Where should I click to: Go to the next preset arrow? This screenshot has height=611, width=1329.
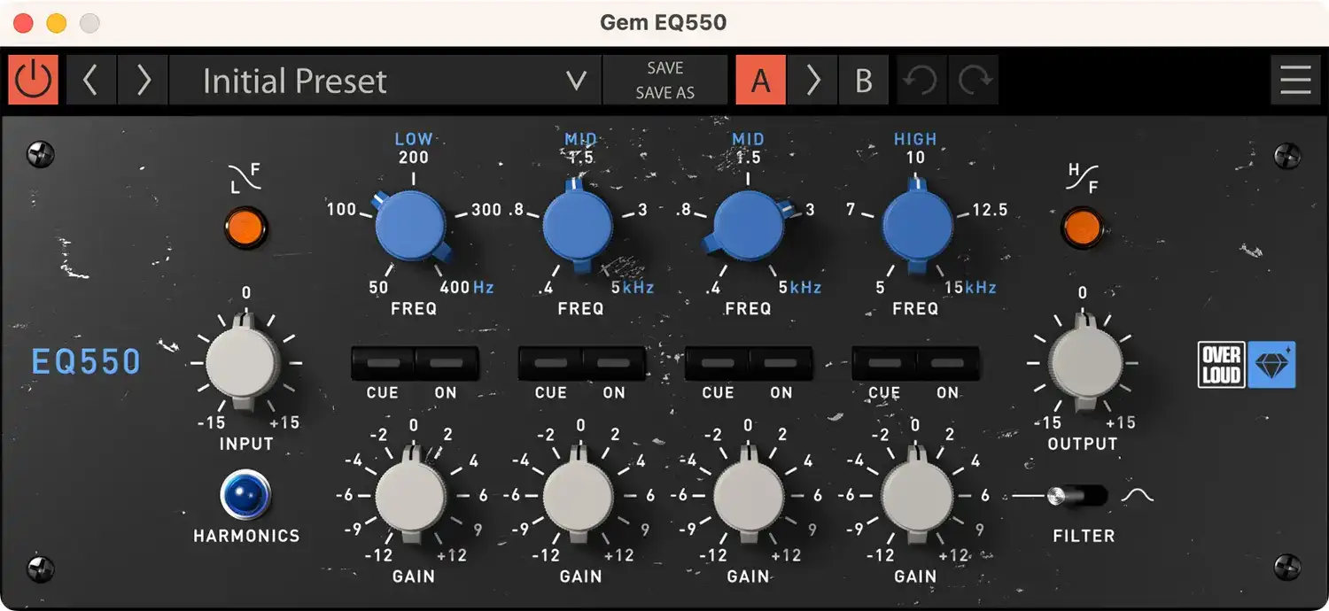click(x=142, y=81)
